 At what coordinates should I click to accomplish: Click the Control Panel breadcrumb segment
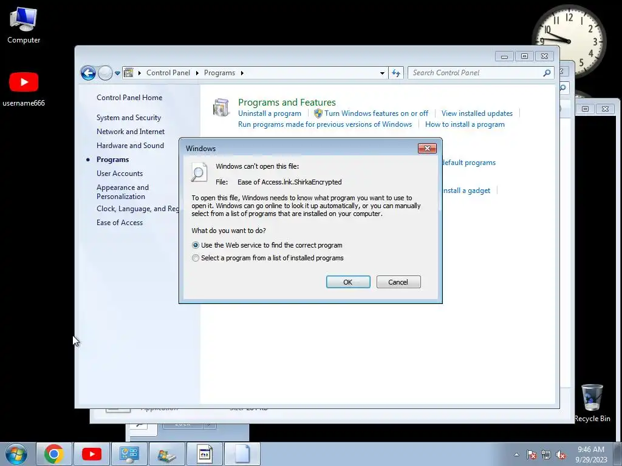[168, 73]
